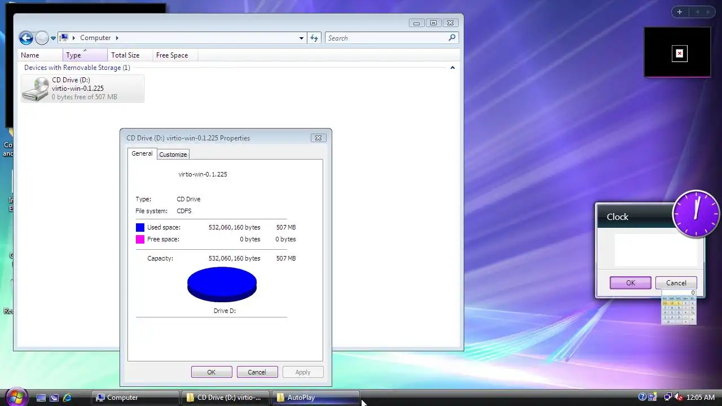The image size is (722, 406).
Task: Click the 12:05 AM taskbar clock
Action: coord(701,398)
